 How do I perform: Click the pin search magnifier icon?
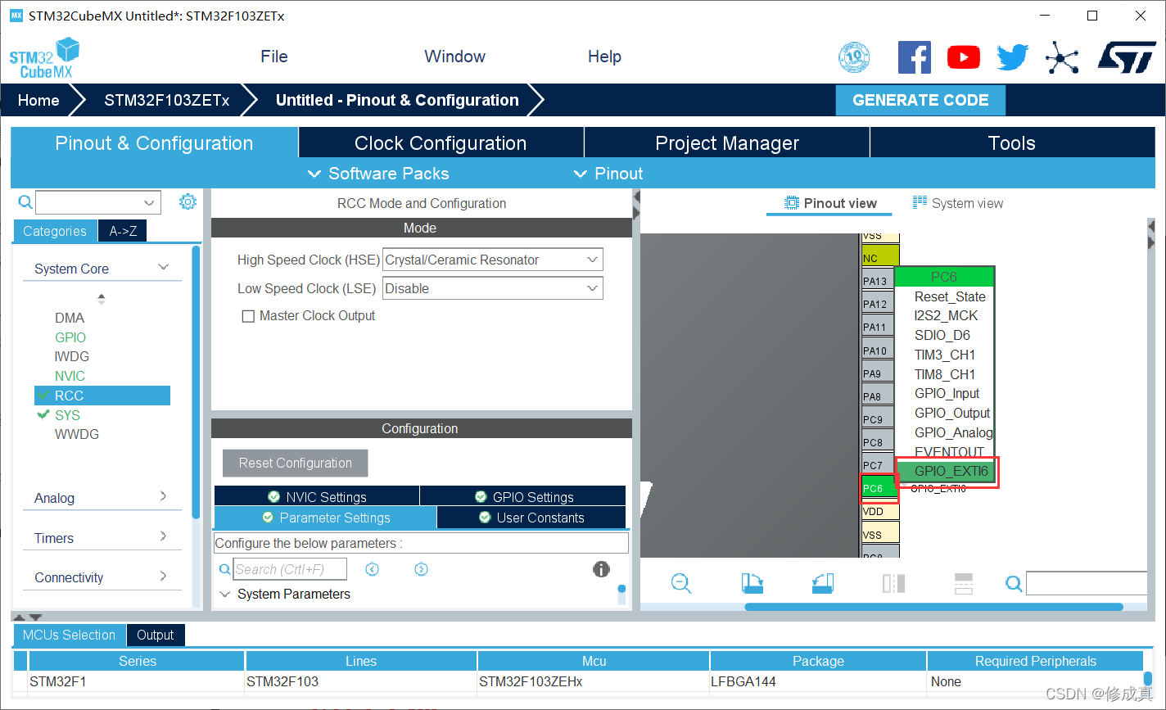coord(1014,583)
